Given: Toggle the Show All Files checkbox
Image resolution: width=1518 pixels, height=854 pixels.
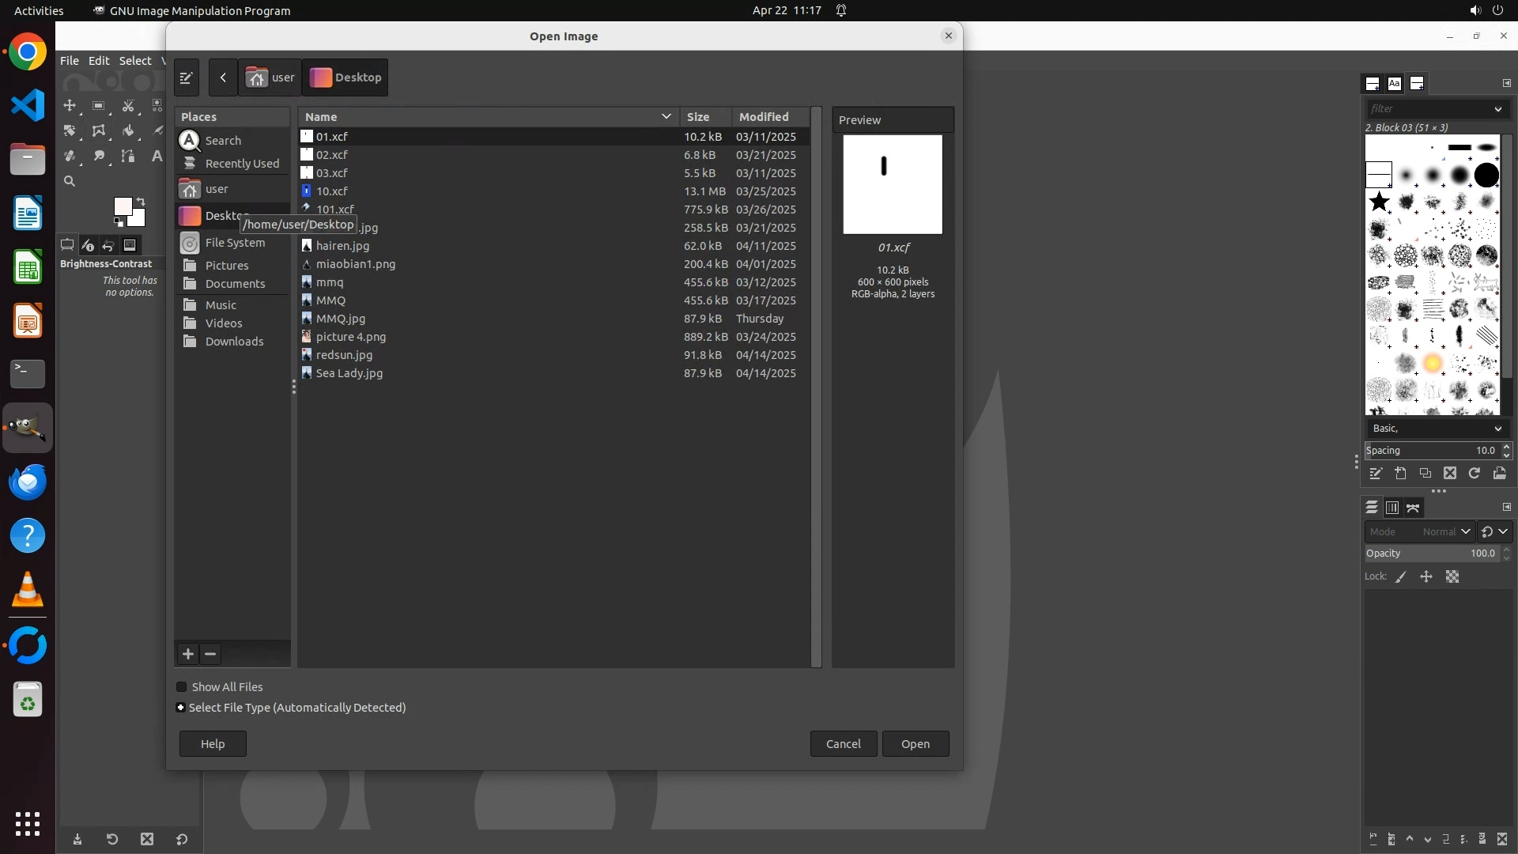Looking at the screenshot, I should [182, 686].
